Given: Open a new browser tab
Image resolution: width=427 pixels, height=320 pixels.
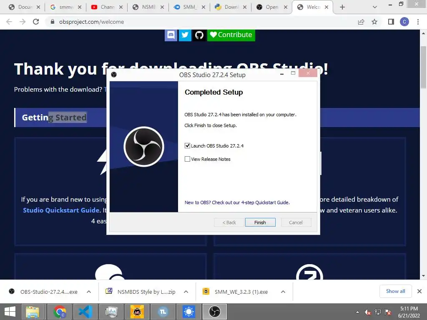Looking at the screenshot, I should click(342, 7).
